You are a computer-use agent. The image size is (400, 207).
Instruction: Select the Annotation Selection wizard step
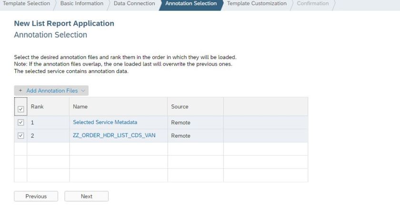pyautogui.click(x=191, y=4)
